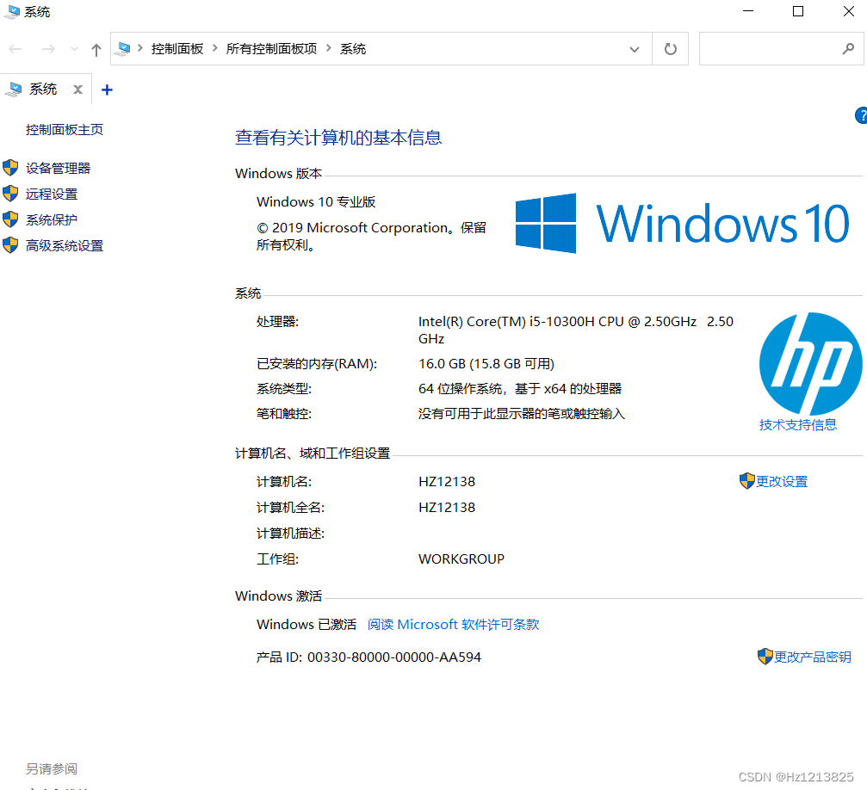Select product ID 00330-80000-00000-AA594 text

394,657
